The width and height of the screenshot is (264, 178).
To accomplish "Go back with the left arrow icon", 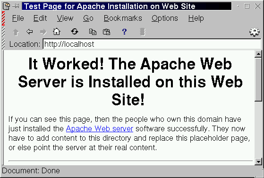I will coord(29,32).
